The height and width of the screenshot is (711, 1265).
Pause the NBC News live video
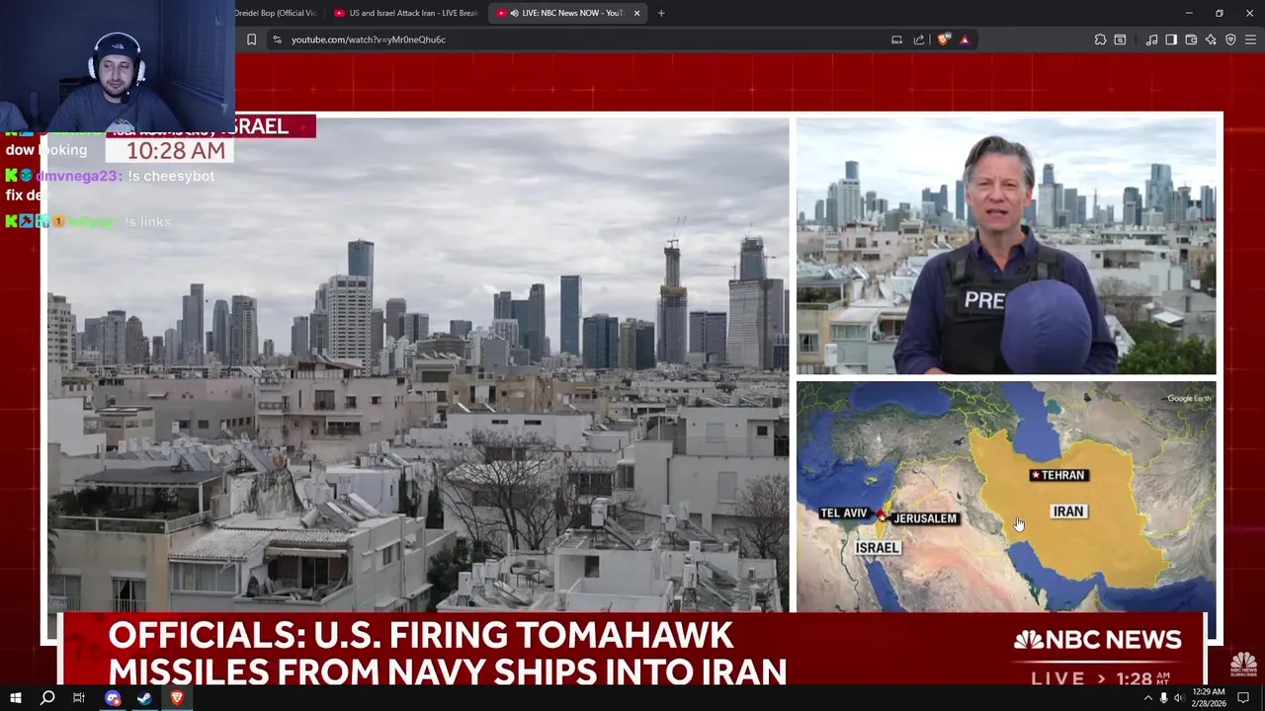[x=632, y=370]
